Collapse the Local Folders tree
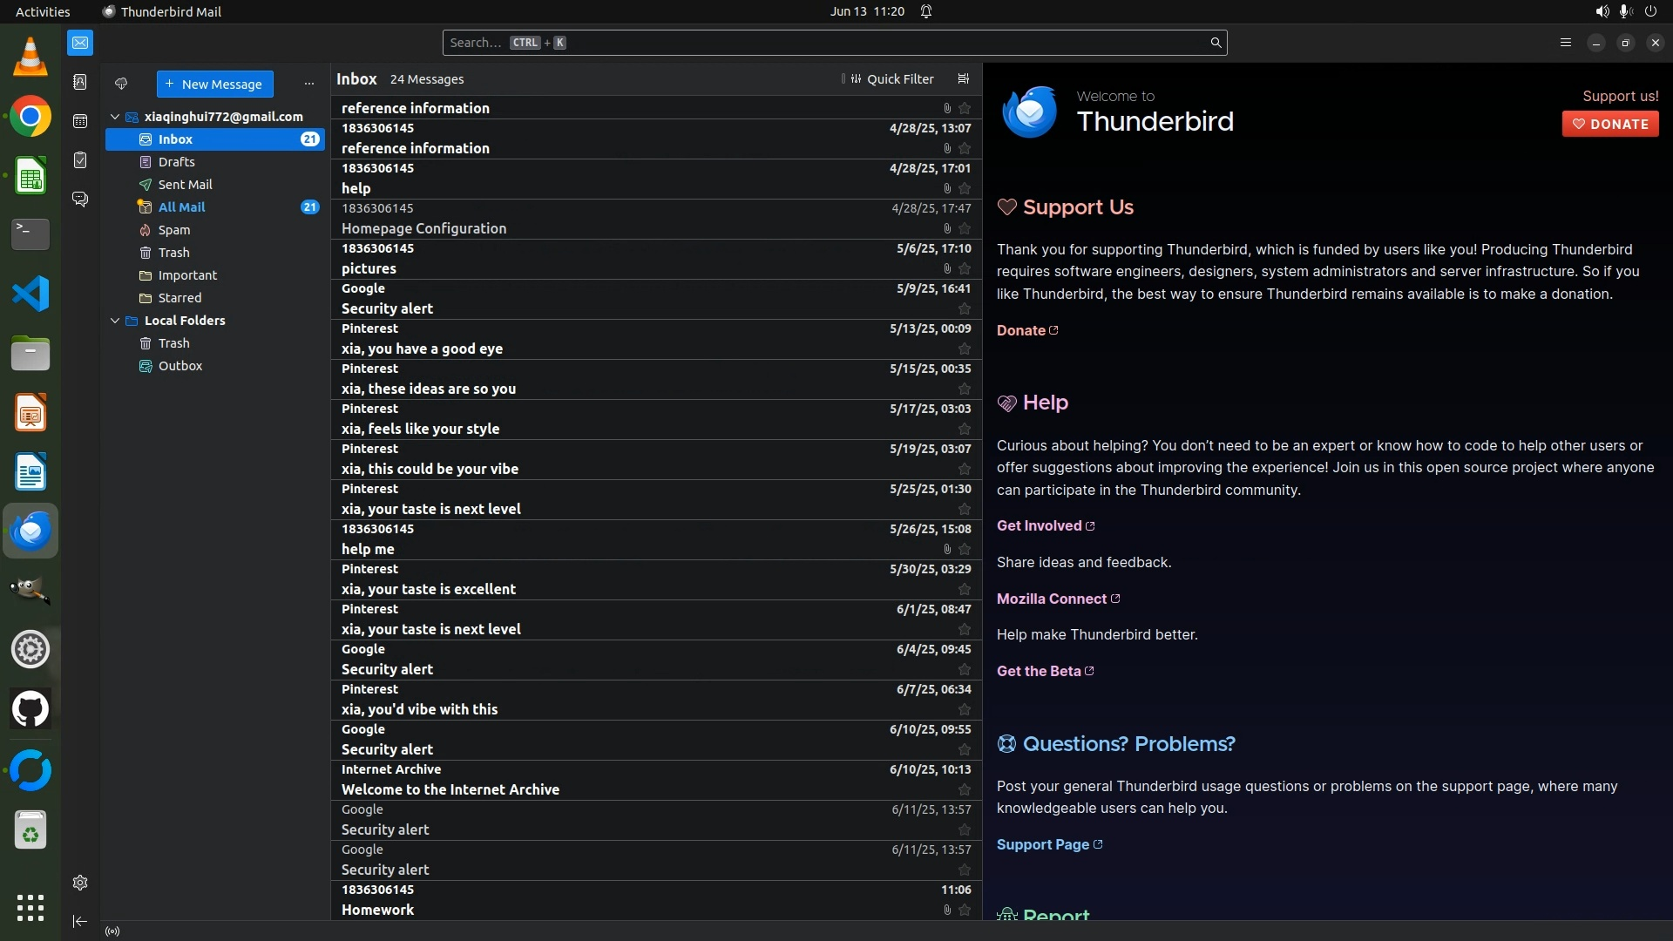 (x=115, y=321)
